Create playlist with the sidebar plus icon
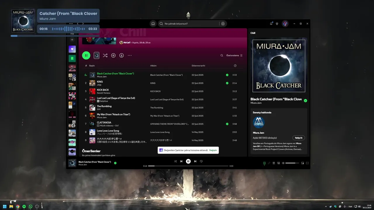Screen dimensions: 374x210 click(72, 40)
